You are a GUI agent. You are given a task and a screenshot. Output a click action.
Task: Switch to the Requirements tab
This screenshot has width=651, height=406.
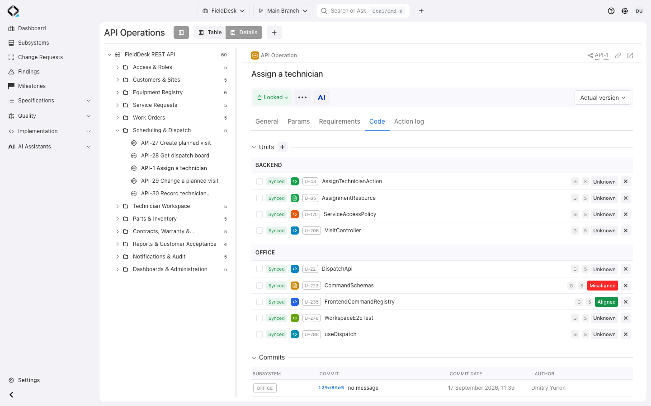340,121
